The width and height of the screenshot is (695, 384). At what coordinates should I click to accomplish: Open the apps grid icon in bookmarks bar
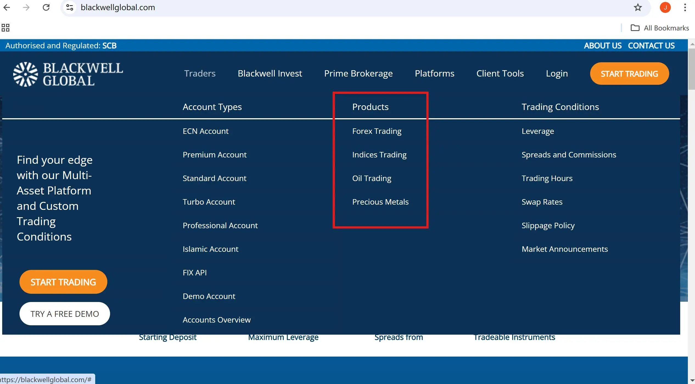coord(5,28)
